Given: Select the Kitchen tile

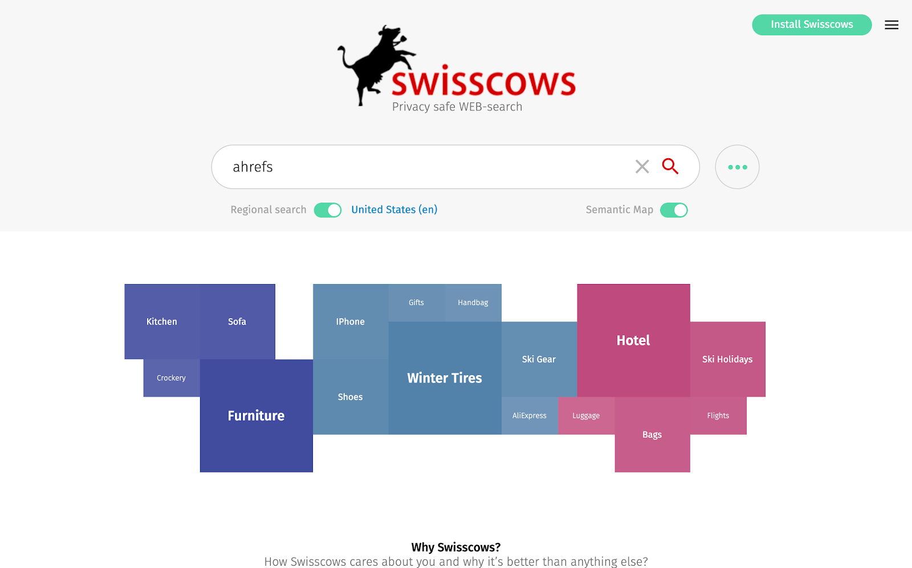Looking at the screenshot, I should coord(162,322).
